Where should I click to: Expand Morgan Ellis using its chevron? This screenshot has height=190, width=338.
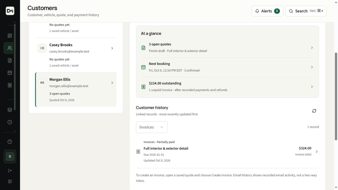coord(112,83)
